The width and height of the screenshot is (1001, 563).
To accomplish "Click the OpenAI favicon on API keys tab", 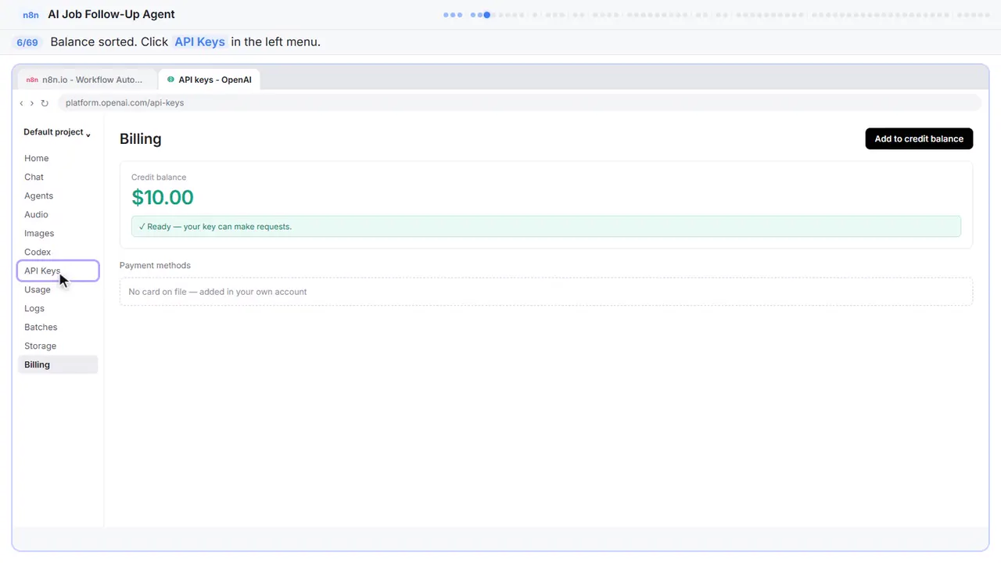I will (170, 80).
